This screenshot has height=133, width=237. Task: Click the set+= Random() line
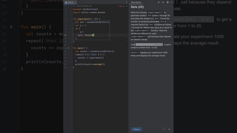pyautogui.click(x=86, y=35)
